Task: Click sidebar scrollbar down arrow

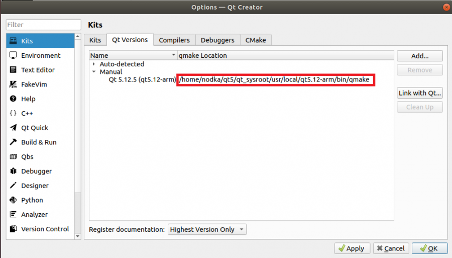Action: tap(77, 236)
